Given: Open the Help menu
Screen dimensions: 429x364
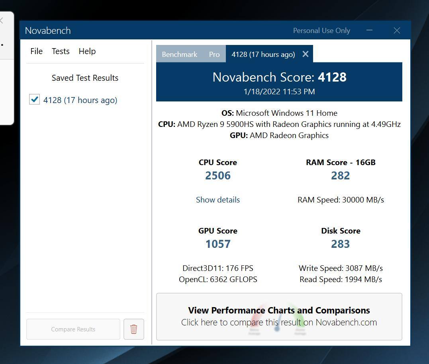Looking at the screenshot, I should (87, 51).
